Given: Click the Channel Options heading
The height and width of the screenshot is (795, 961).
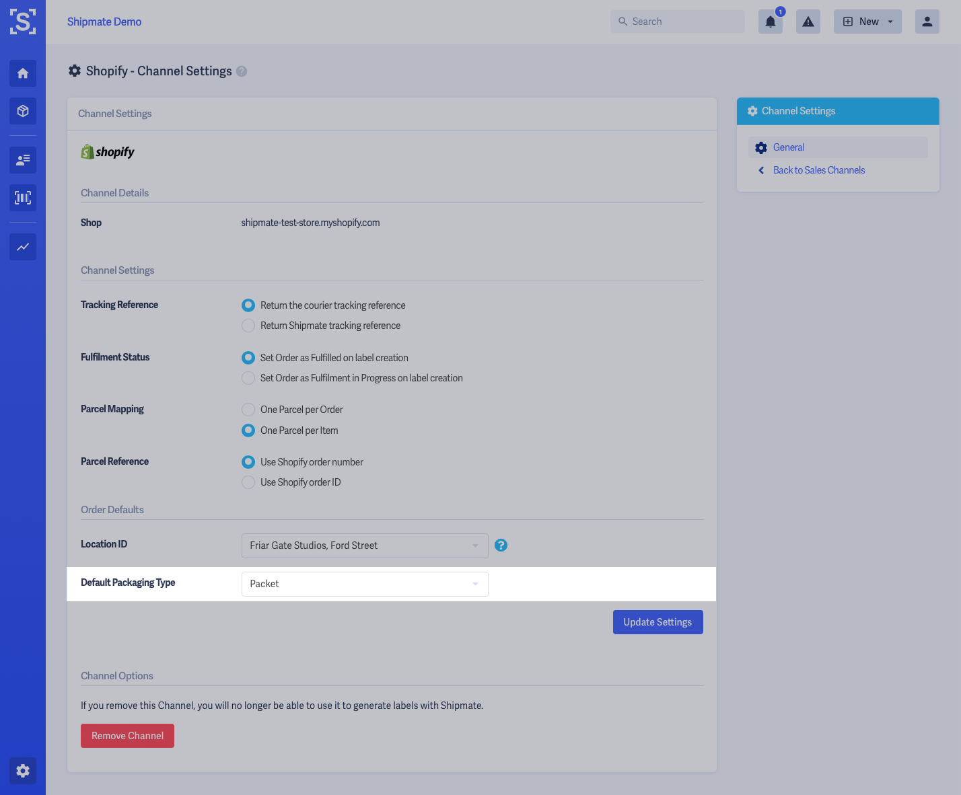Looking at the screenshot, I should coord(117,676).
